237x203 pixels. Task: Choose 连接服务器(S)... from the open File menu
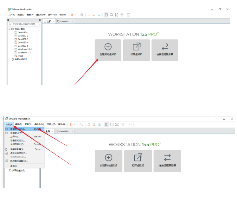[24, 149]
